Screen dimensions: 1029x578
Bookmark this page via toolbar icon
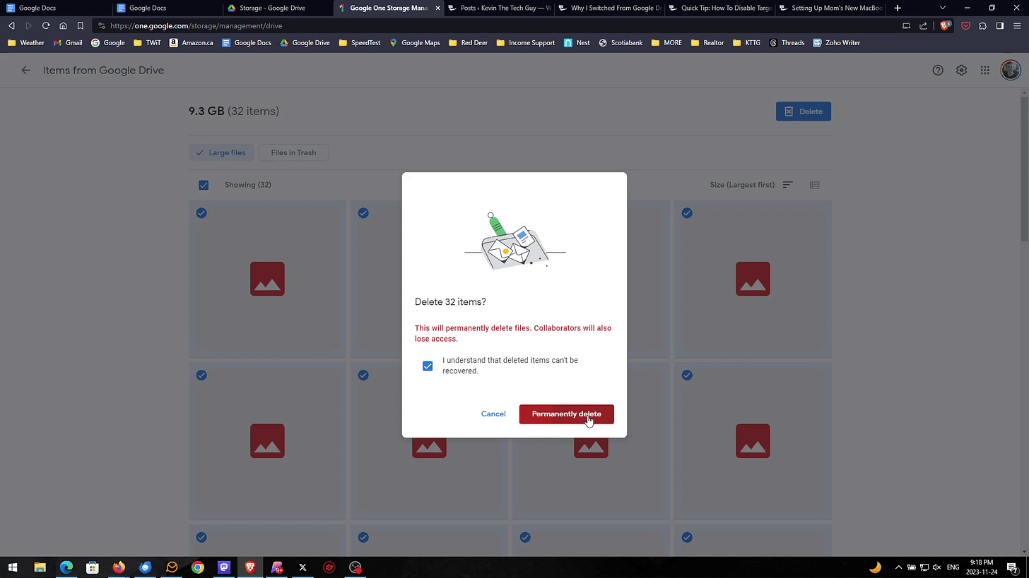pyautogui.click(x=81, y=25)
